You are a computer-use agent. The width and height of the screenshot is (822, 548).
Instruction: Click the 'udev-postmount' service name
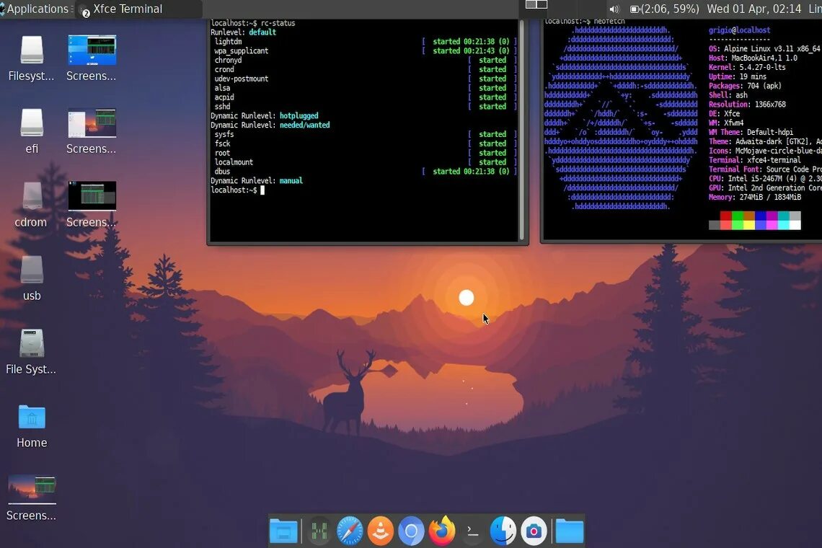tap(241, 79)
